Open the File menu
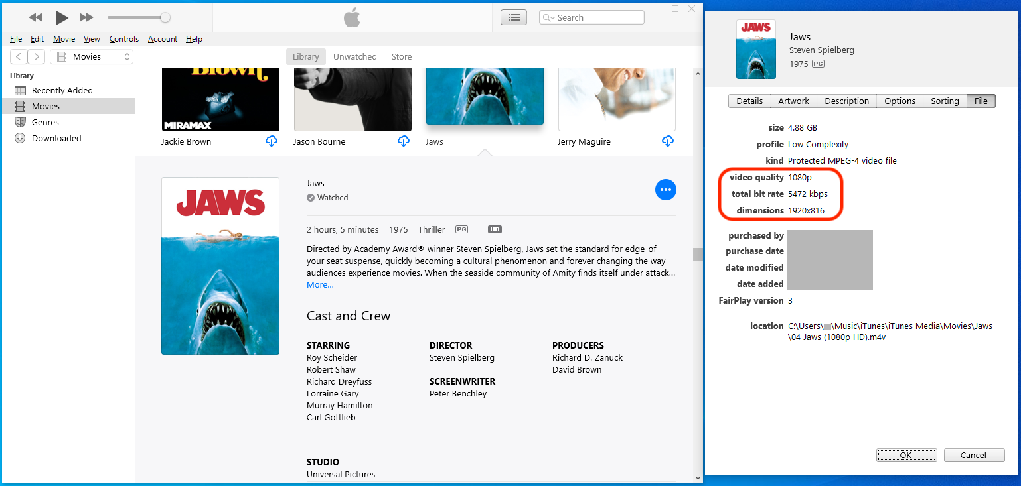This screenshot has width=1021, height=486. [16, 39]
